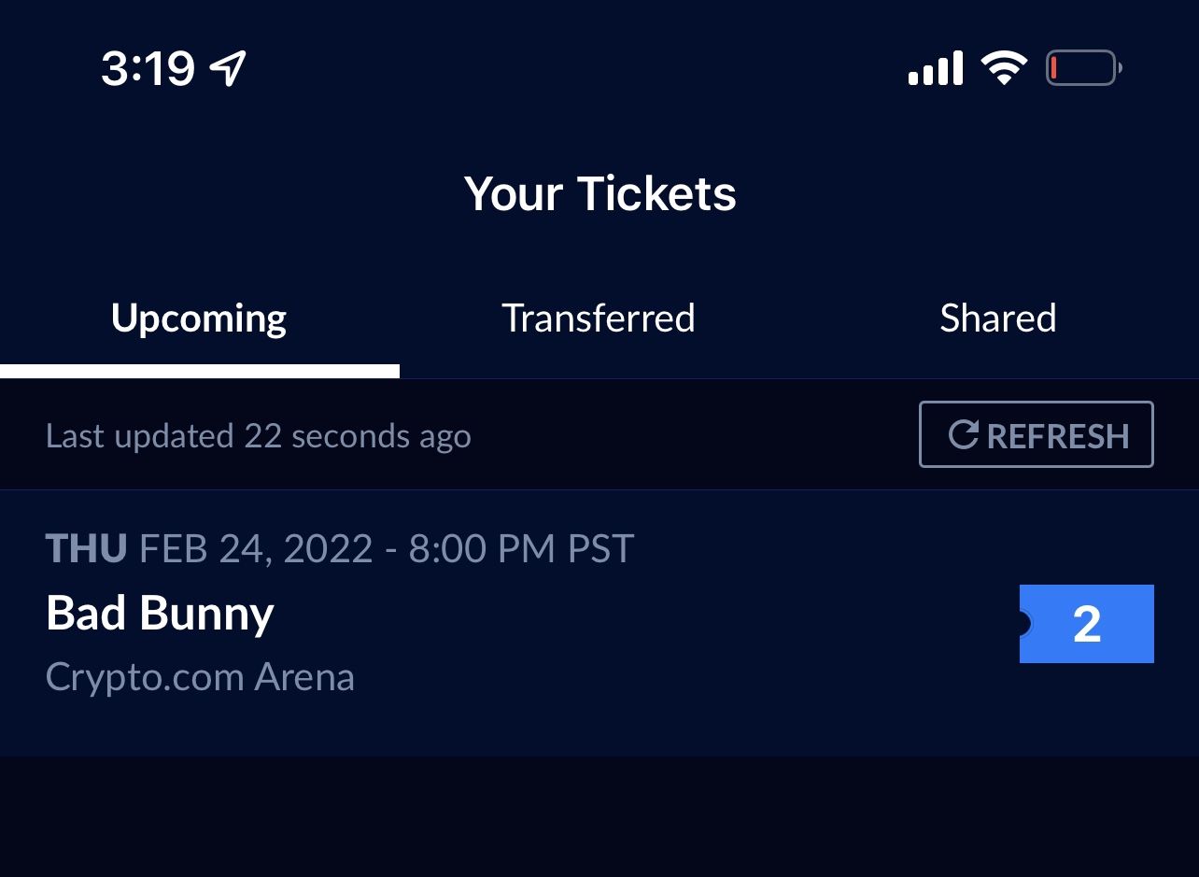Screen dimensions: 1199x877
Task: Tap the Wi-Fi status icon
Action: pyautogui.click(x=1003, y=67)
